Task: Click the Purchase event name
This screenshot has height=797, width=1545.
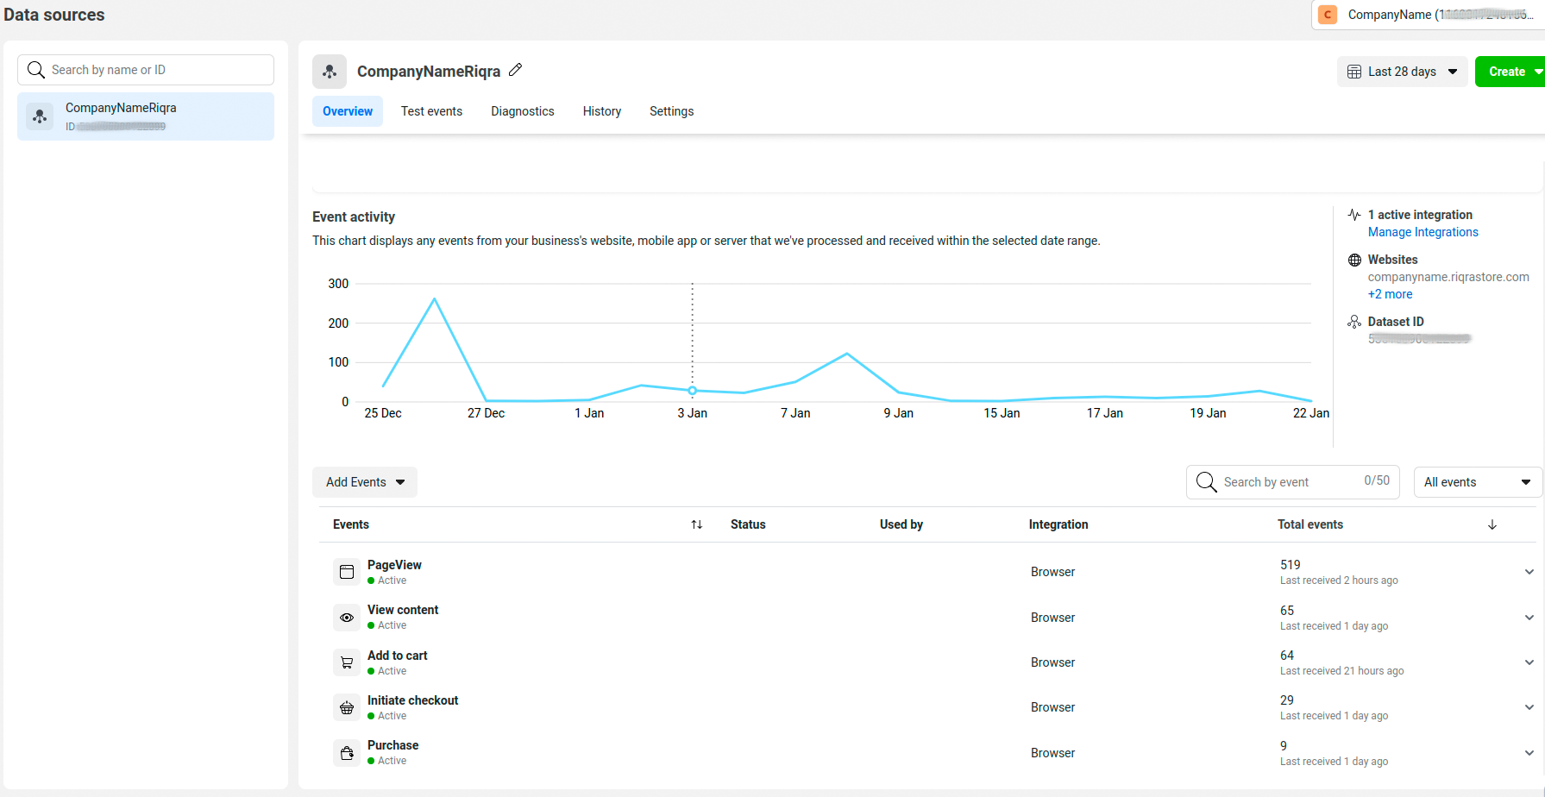Action: coord(393,745)
